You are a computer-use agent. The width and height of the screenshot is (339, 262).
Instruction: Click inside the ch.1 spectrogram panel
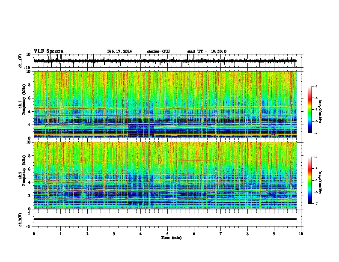tap(165, 104)
